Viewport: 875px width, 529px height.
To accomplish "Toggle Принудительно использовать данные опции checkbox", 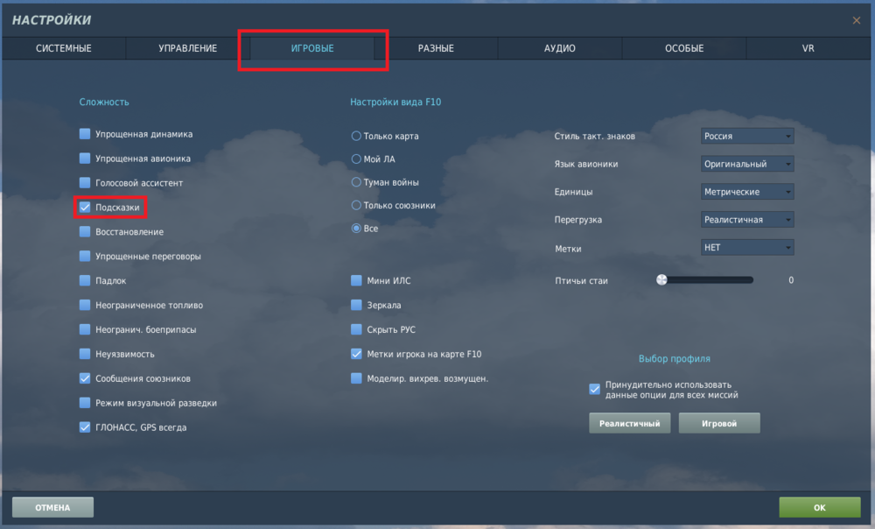I will tap(595, 390).
